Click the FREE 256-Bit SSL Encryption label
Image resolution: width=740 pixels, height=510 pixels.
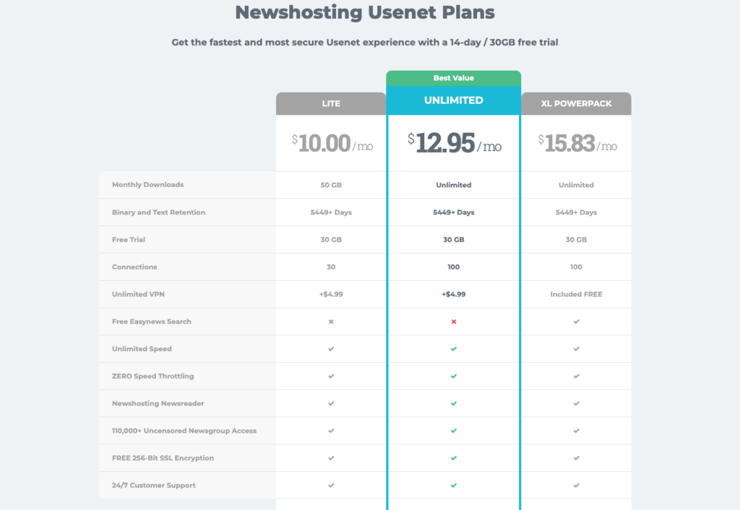pyautogui.click(x=163, y=458)
